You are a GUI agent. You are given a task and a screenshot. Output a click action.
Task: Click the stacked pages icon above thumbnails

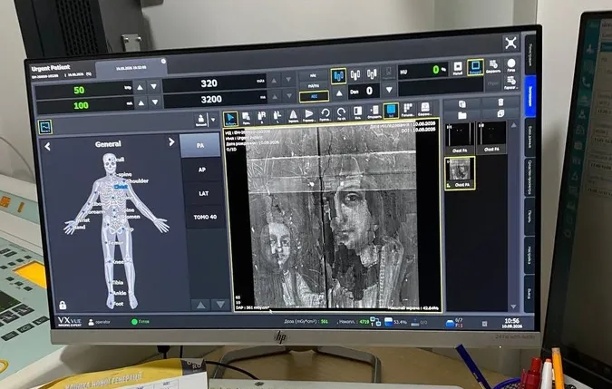(x=500, y=113)
